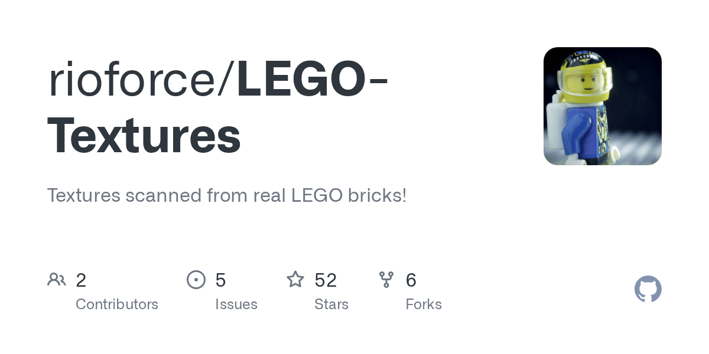This screenshot has width=709, height=354.
Task: Click the GitHub Octocat logo
Action: [x=648, y=289]
